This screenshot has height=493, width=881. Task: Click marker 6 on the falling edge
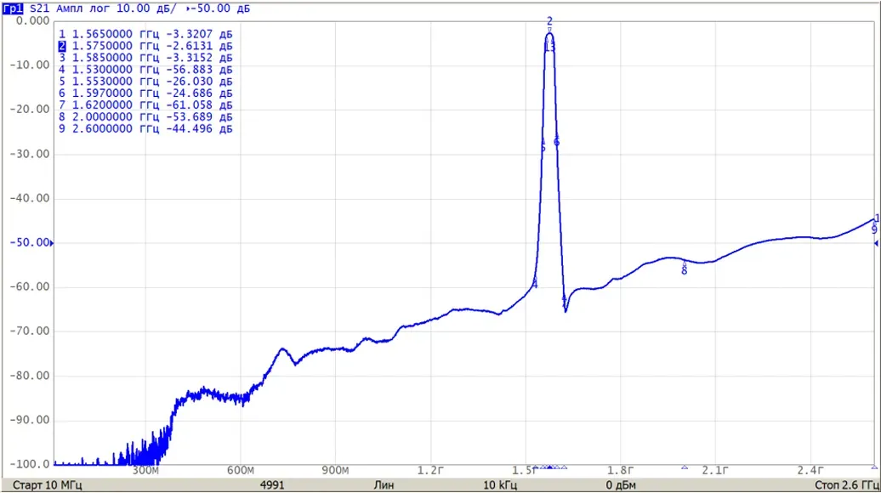click(556, 142)
